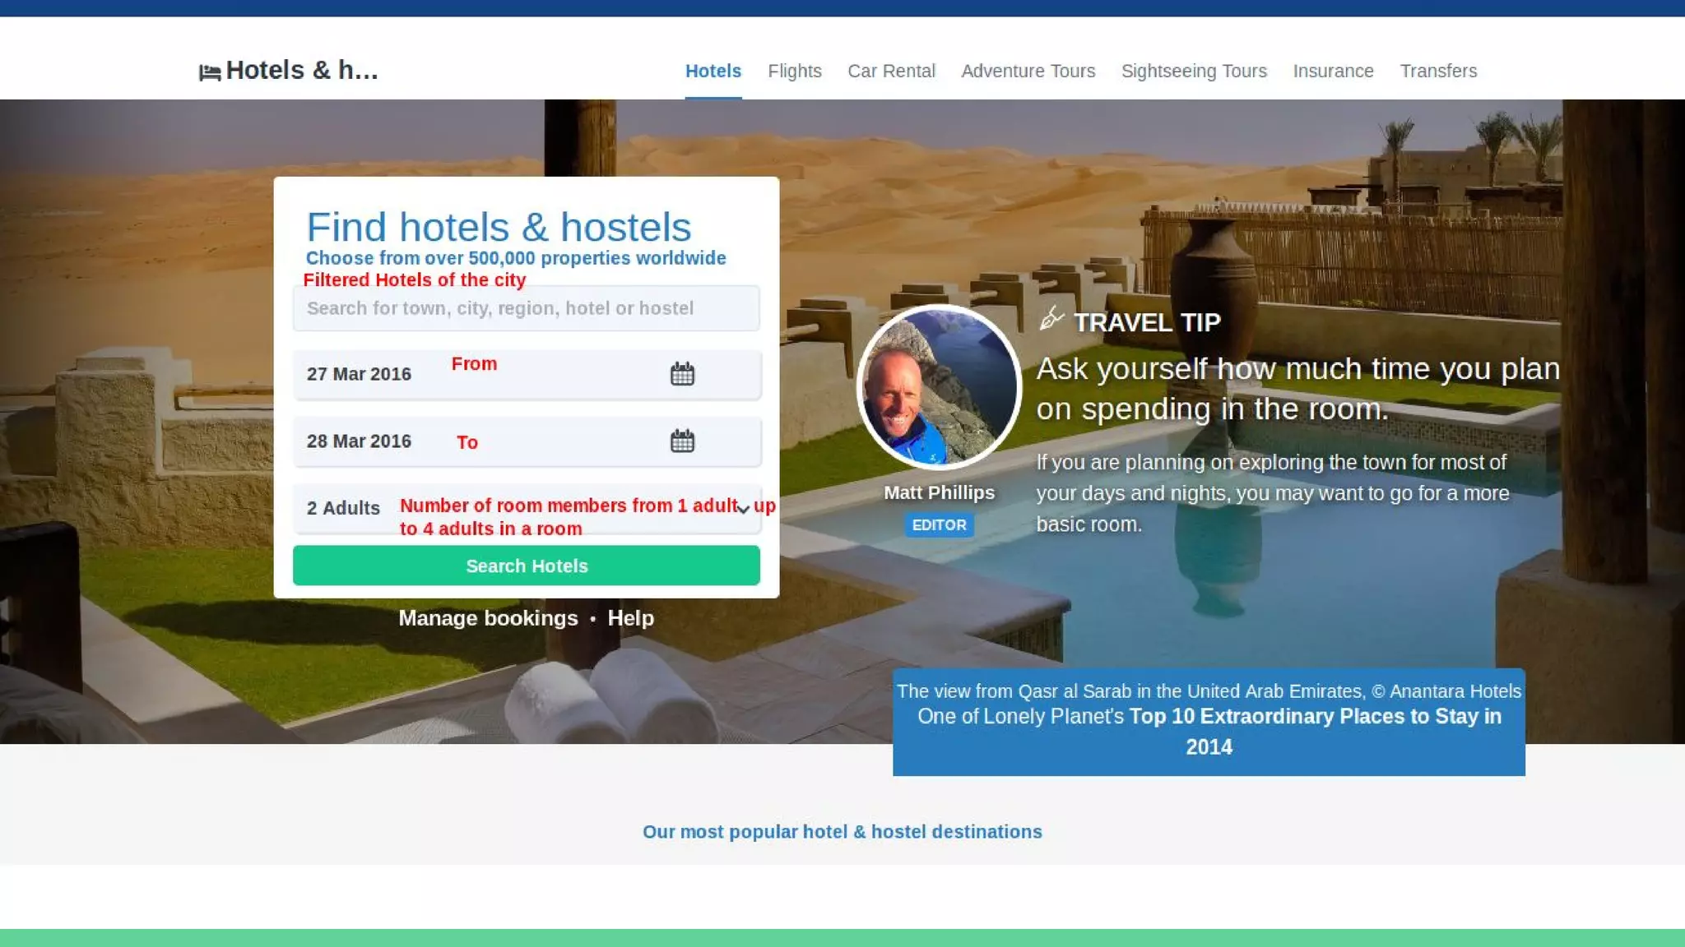
Task: Open Sightseeing Tours tab
Action: pos(1194,72)
